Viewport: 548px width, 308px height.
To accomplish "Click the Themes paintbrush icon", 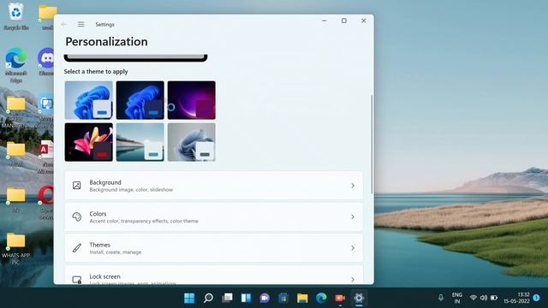I will [x=77, y=248].
